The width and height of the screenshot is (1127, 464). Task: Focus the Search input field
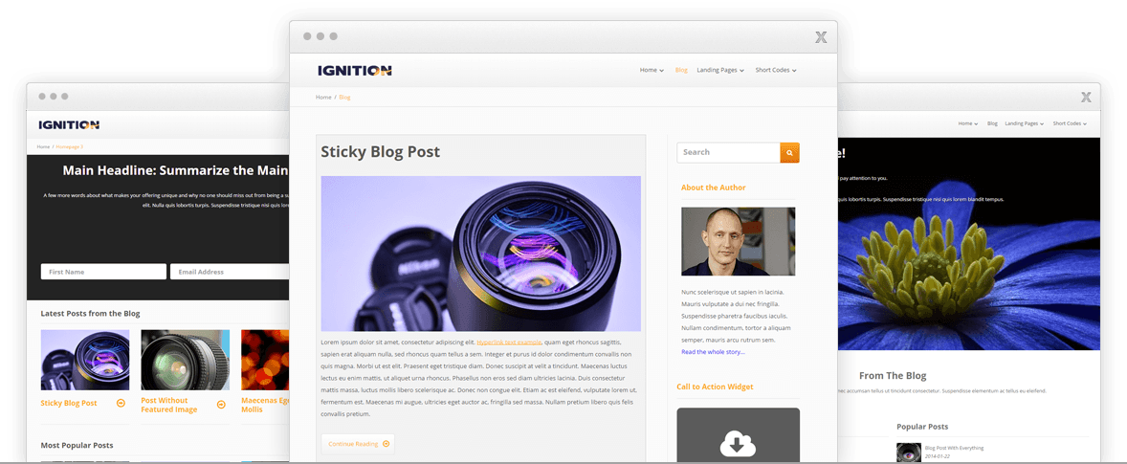[728, 152]
